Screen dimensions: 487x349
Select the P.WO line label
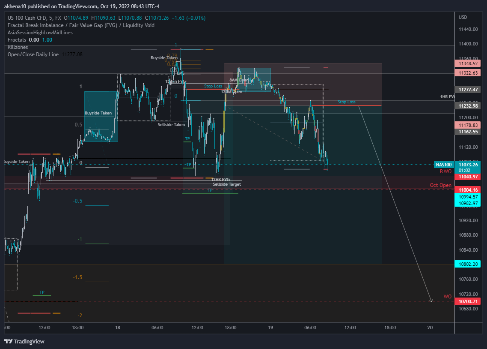coord(445,171)
